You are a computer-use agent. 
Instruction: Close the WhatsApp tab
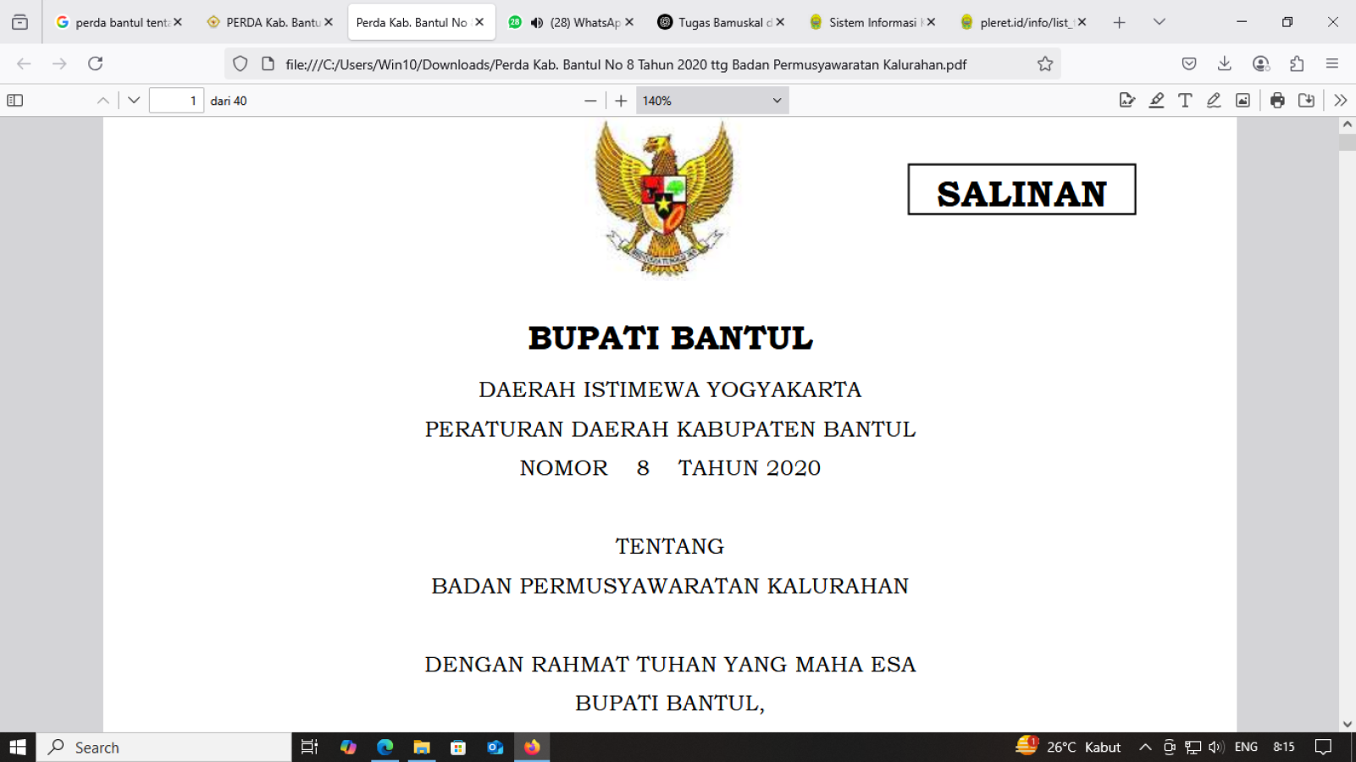(629, 22)
